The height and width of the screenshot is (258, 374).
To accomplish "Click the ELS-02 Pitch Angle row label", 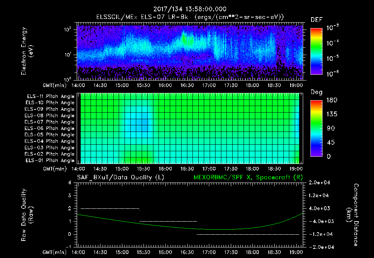I will [x=50, y=154].
